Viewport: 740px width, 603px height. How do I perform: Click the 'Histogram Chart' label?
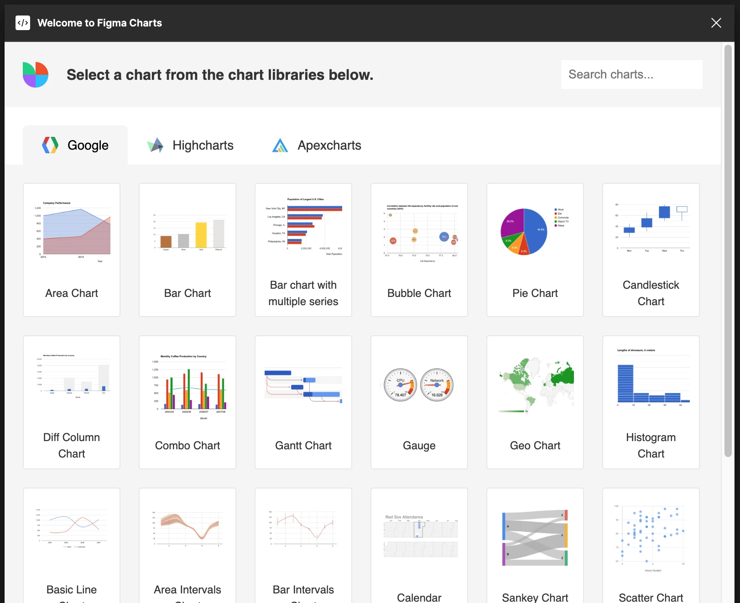tap(651, 446)
